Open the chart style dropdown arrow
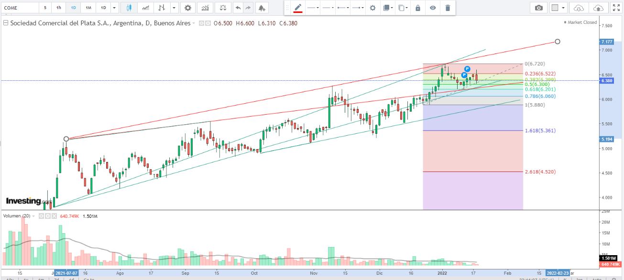624x280 pixels. tap(174, 8)
